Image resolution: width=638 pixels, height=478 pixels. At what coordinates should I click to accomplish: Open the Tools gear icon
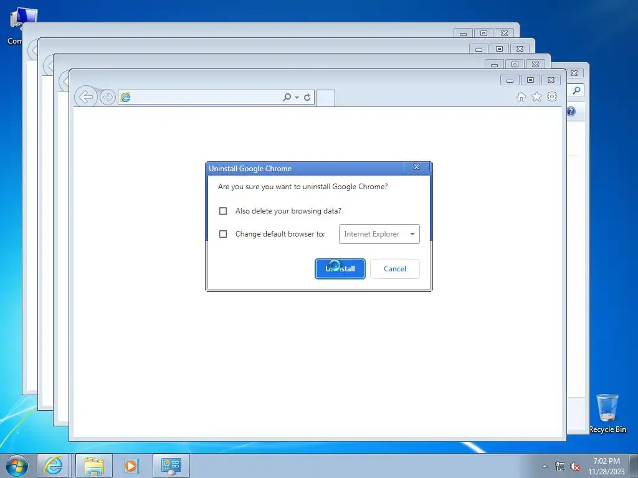point(552,96)
